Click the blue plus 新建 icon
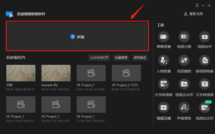The width and height of the screenshot is (215, 134). point(73,37)
